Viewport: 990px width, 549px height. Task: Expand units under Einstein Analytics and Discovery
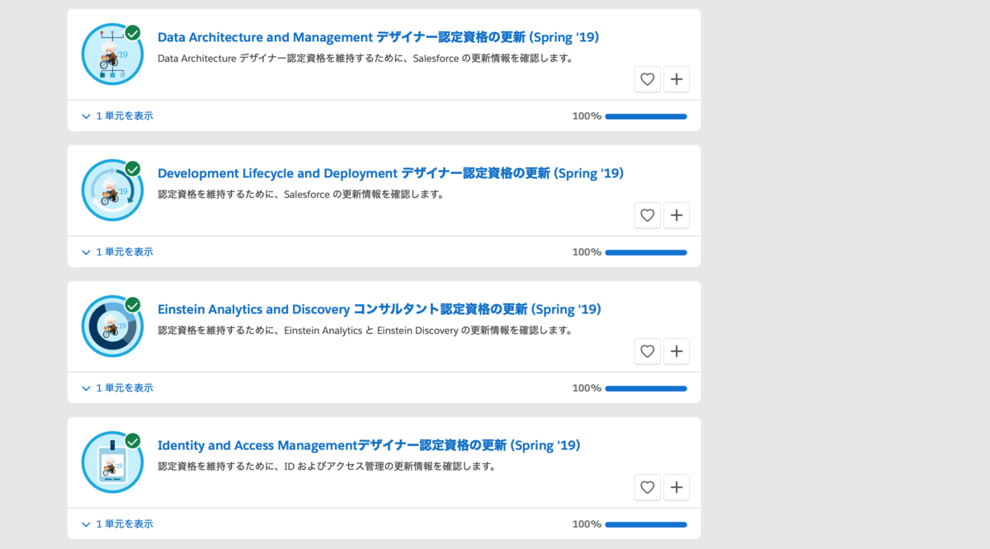(x=117, y=388)
